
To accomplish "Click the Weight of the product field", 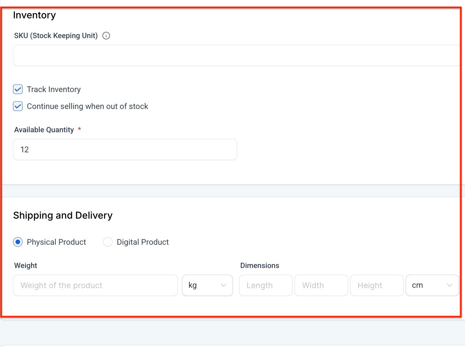I will click(95, 285).
